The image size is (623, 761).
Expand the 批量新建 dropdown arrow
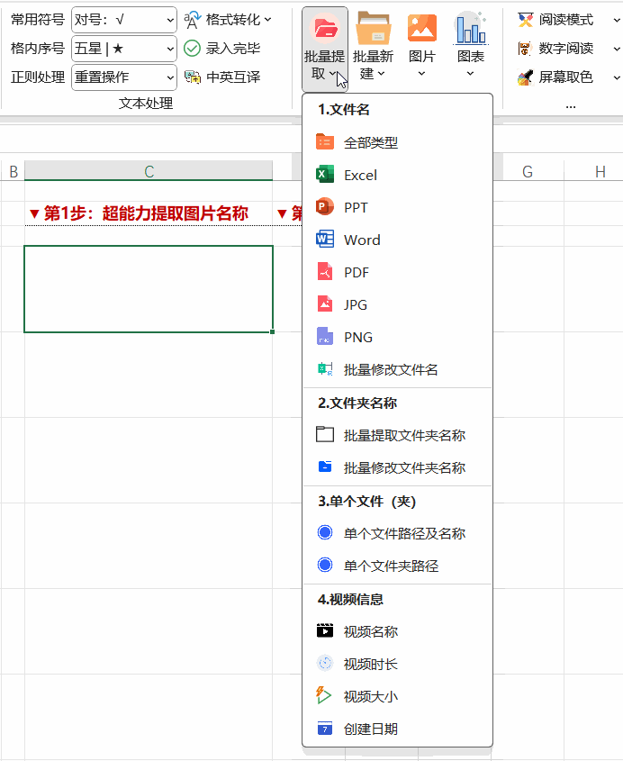tap(382, 74)
